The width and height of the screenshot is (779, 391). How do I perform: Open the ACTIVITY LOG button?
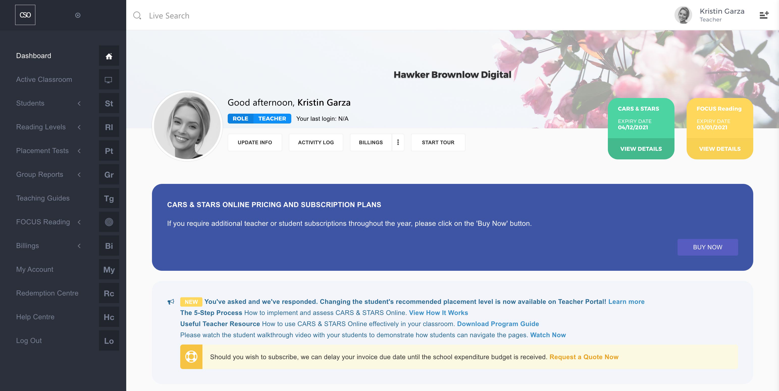pyautogui.click(x=316, y=142)
